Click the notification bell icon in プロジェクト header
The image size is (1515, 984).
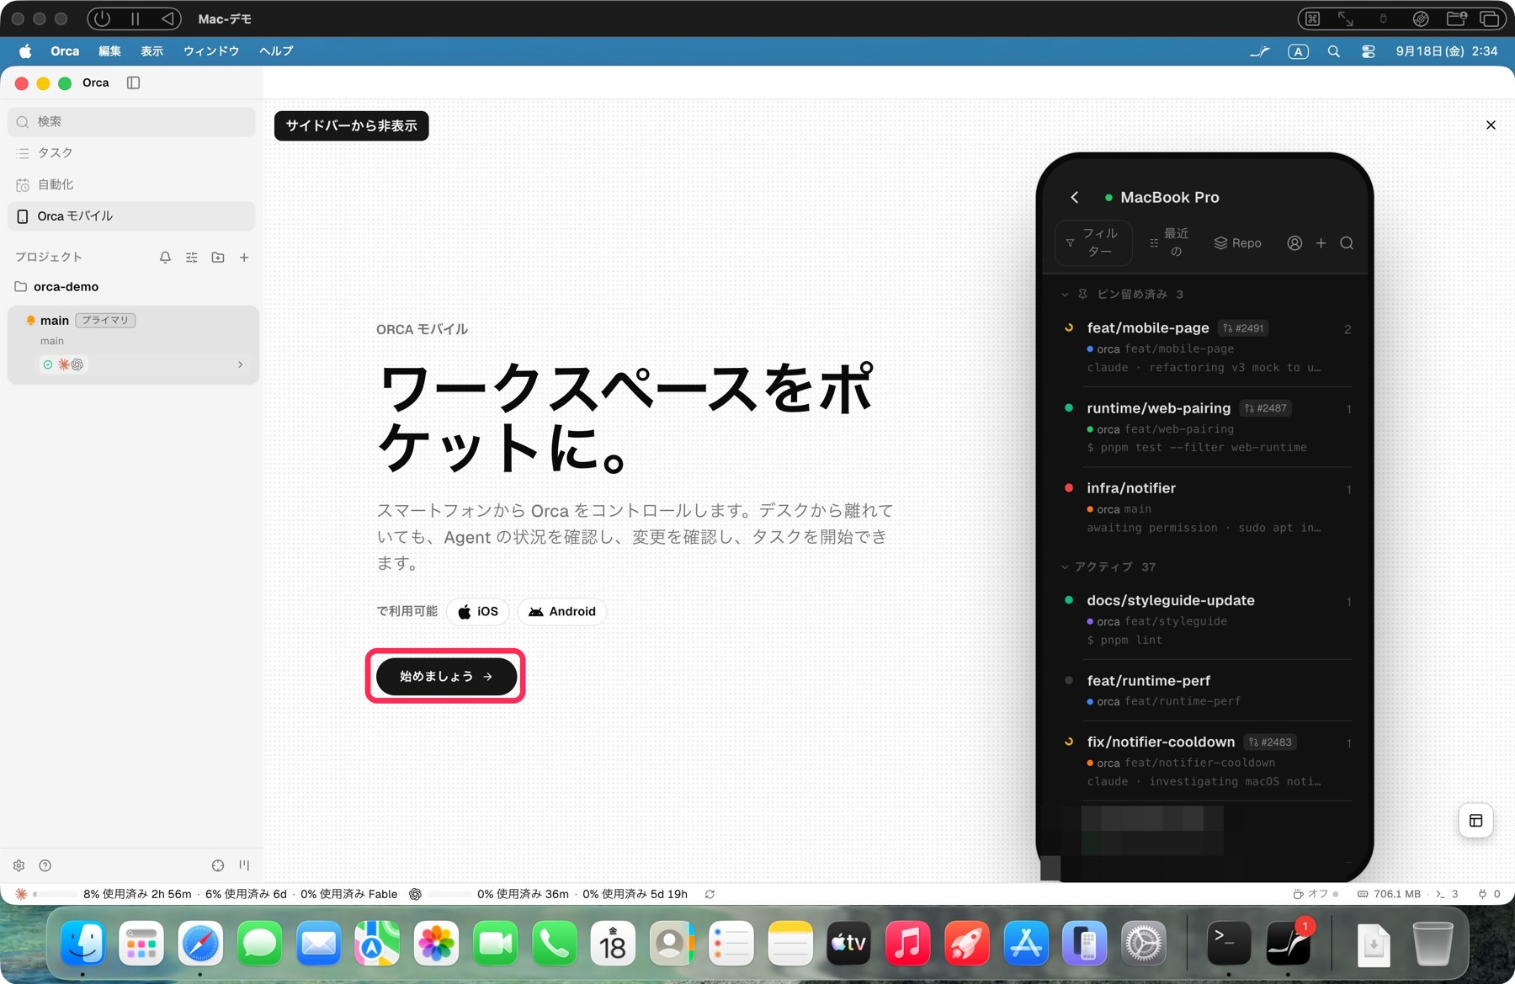pos(165,258)
